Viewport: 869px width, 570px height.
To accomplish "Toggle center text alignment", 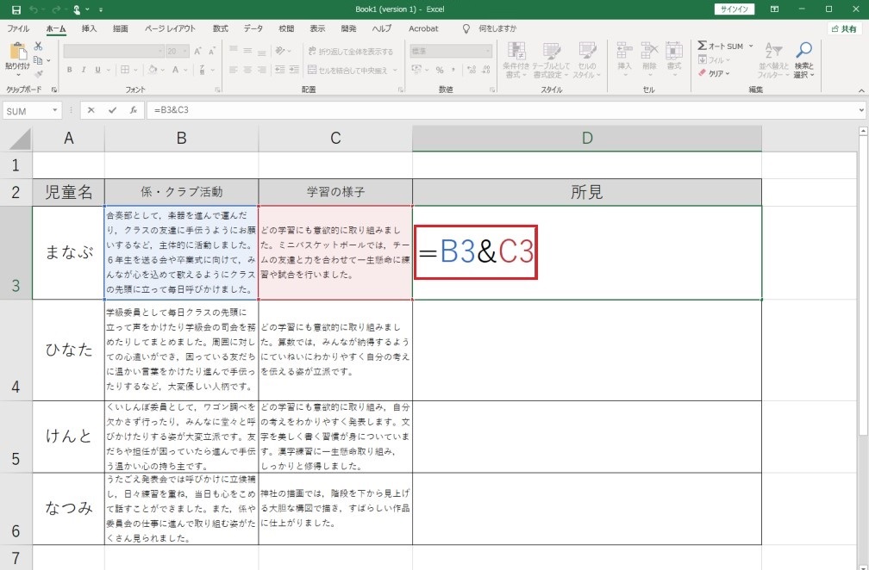I will click(247, 70).
